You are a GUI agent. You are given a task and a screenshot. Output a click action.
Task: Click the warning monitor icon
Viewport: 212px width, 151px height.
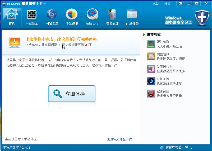[15, 42]
